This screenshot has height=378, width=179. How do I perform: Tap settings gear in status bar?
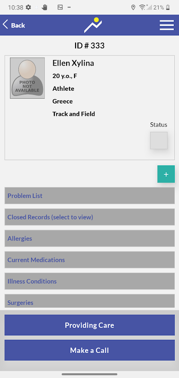click(x=28, y=8)
